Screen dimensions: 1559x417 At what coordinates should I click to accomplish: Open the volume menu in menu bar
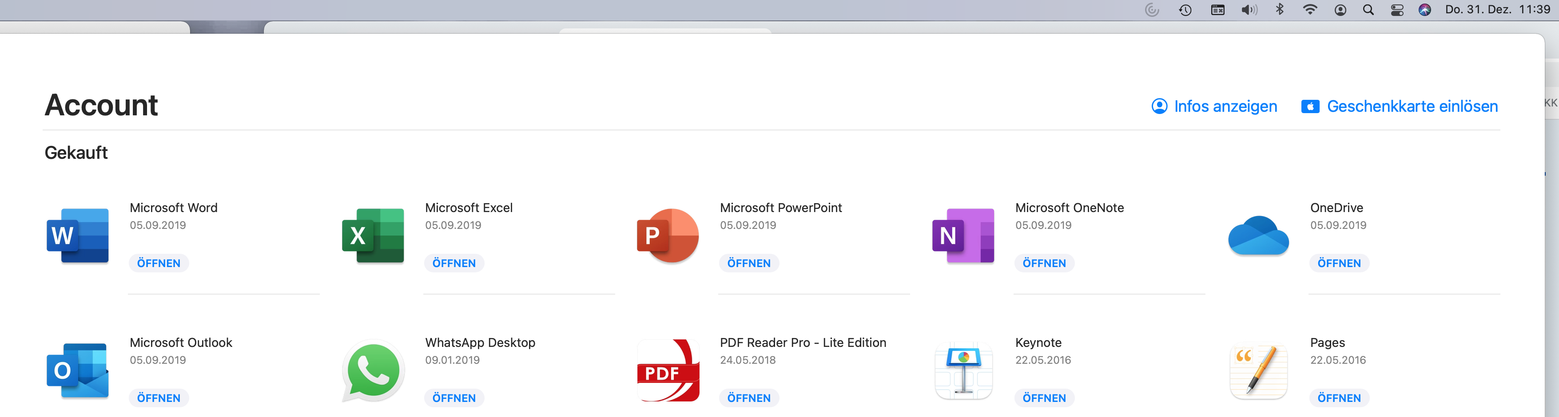[x=1249, y=10]
